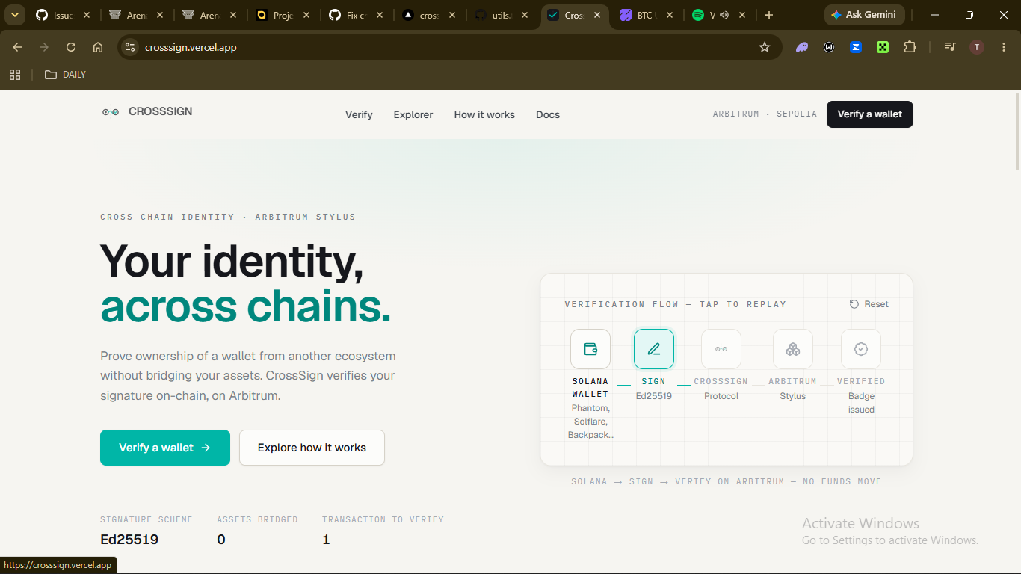The image size is (1021, 574).
Task: Click the address bar URL field
Action: tap(448, 47)
